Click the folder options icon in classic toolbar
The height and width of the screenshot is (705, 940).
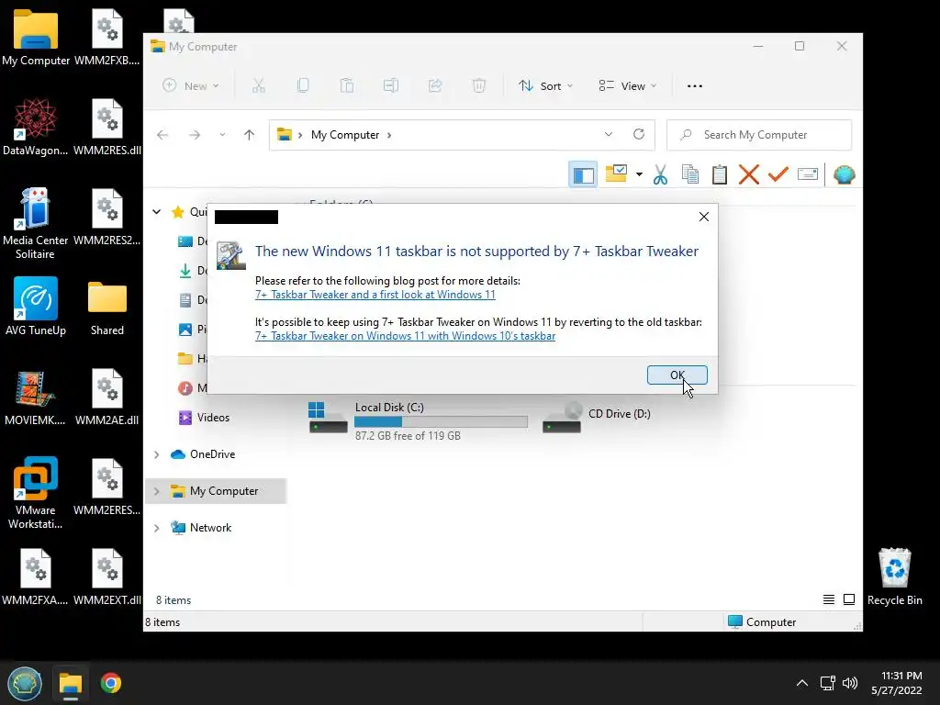pyautogui.click(x=616, y=173)
